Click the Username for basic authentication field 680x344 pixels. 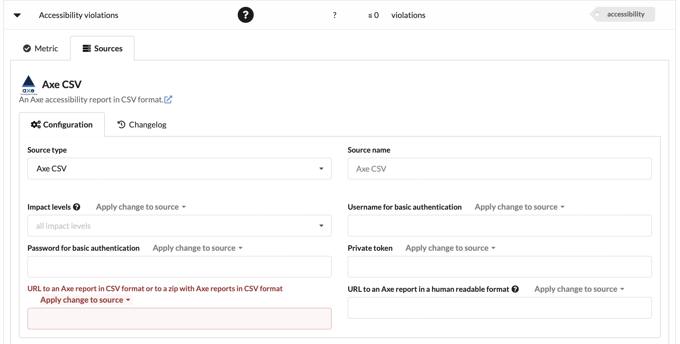499,226
